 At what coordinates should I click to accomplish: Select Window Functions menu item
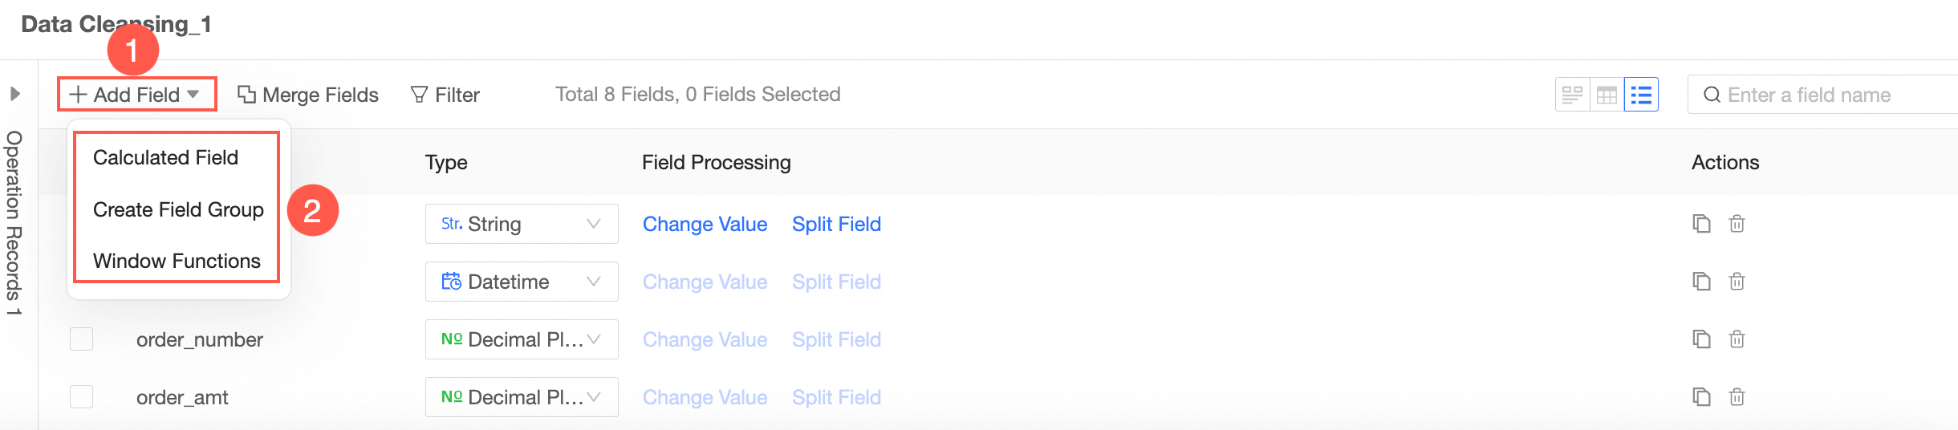pyautogui.click(x=177, y=261)
